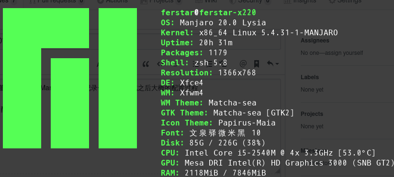This screenshot has width=394, height=177.
Task: Open the Security tab
Action: (x=250, y=1)
